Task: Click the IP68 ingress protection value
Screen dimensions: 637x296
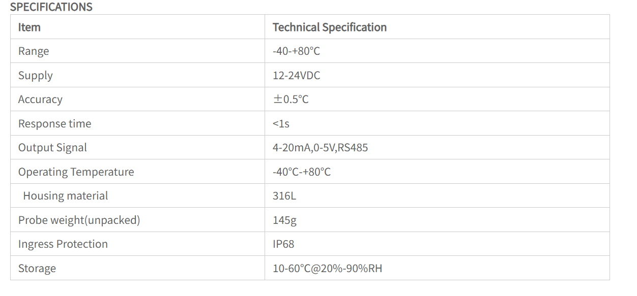Action: pos(283,244)
